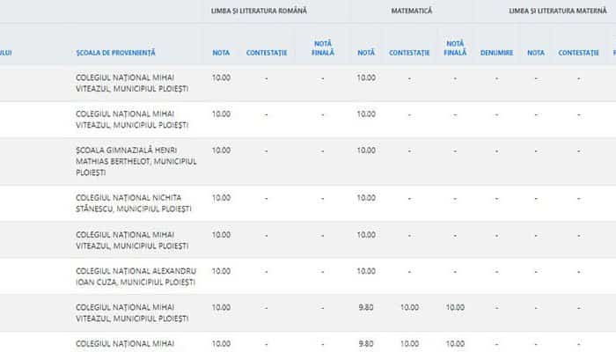The image size is (616, 352).
Task: Sort by Nota under Limba și Literatura Română
Action: (x=221, y=53)
